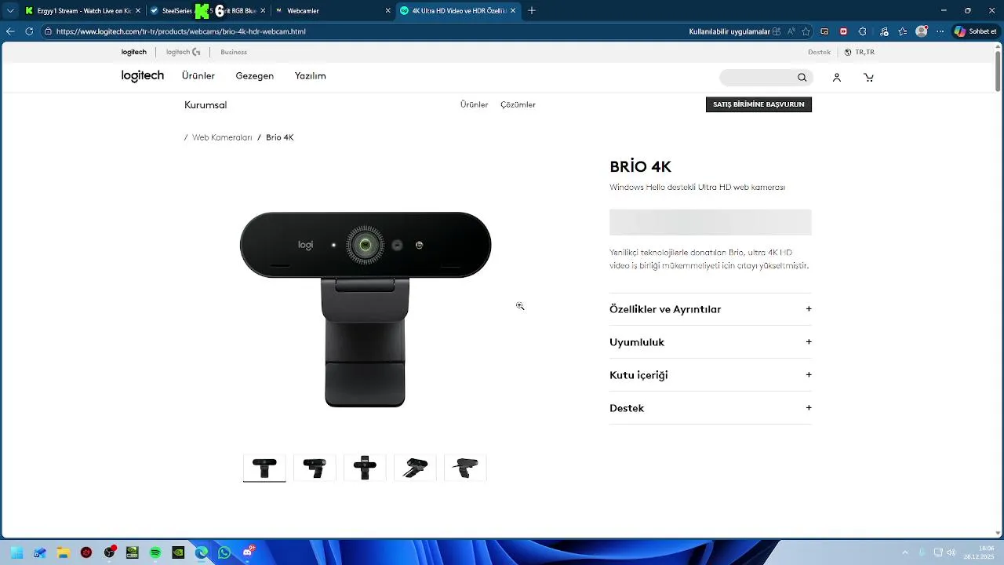This screenshot has width=1004, height=565.
Task: Click the logitech brand link in top bar
Action: pyautogui.click(x=133, y=52)
